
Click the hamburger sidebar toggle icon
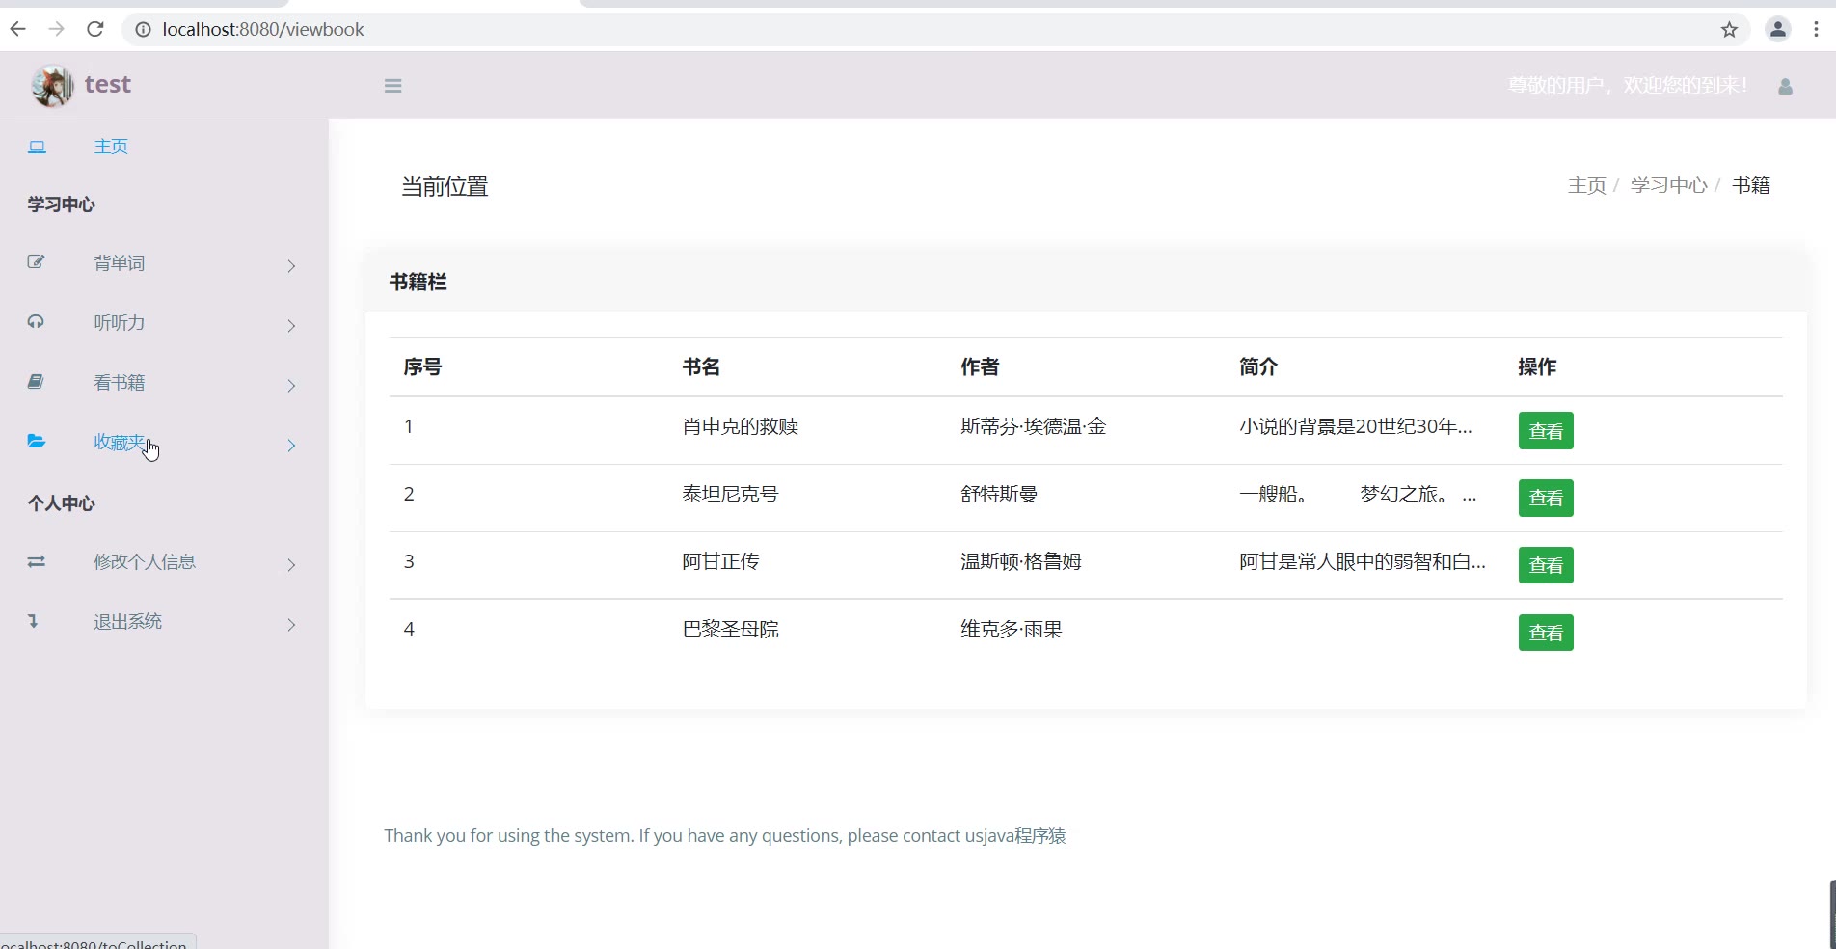coord(392,86)
